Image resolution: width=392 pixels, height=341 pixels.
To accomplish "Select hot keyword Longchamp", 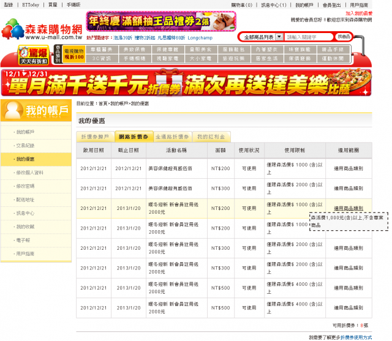I will coord(200,38).
